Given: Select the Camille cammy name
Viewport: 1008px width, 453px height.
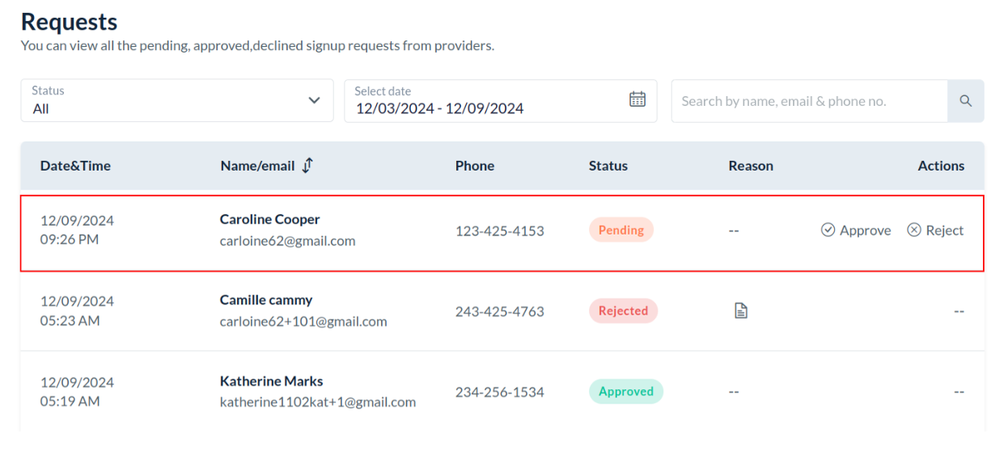Looking at the screenshot, I should pyautogui.click(x=266, y=300).
